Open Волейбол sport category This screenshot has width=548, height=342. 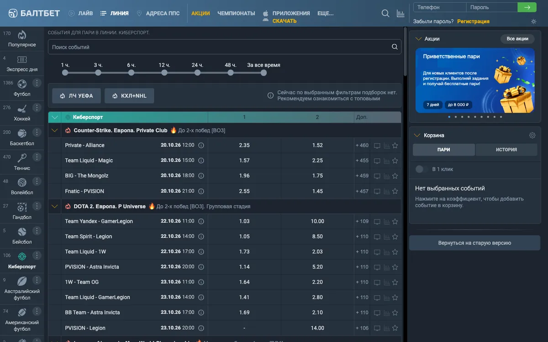(22, 187)
